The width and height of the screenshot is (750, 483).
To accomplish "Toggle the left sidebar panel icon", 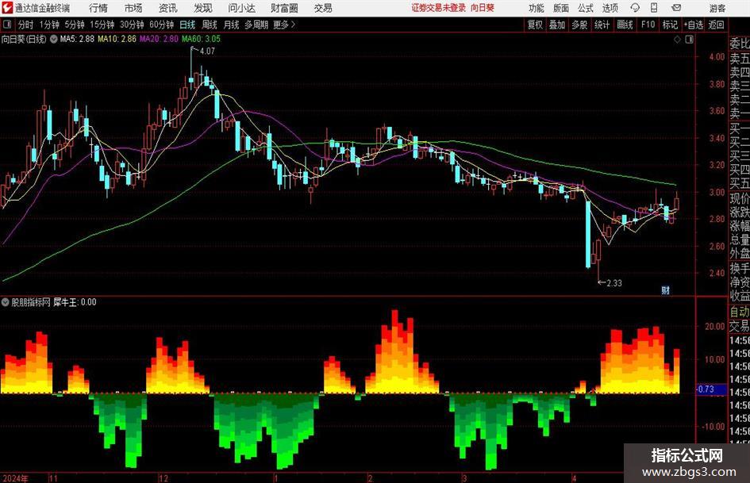I will [7, 25].
